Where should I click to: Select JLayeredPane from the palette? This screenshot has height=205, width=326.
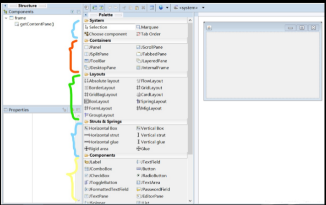click(152, 61)
